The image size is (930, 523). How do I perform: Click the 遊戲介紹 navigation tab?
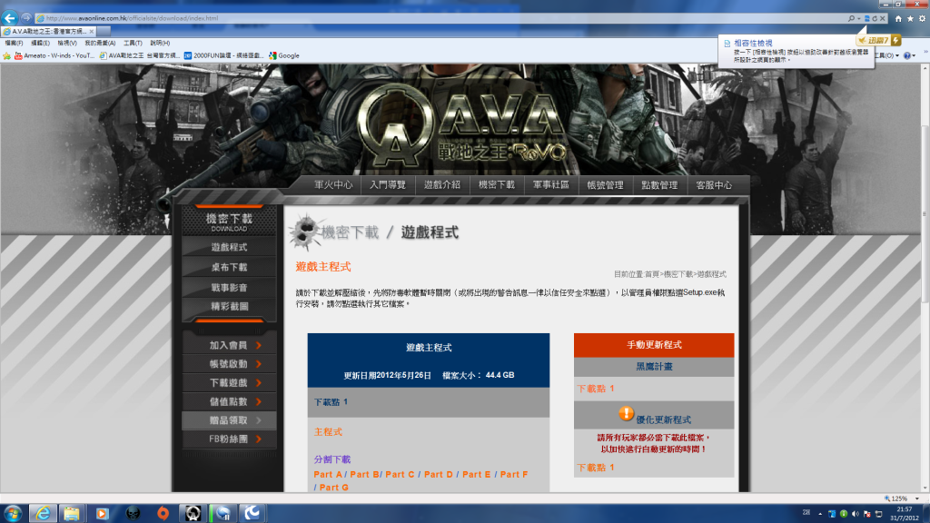point(442,185)
